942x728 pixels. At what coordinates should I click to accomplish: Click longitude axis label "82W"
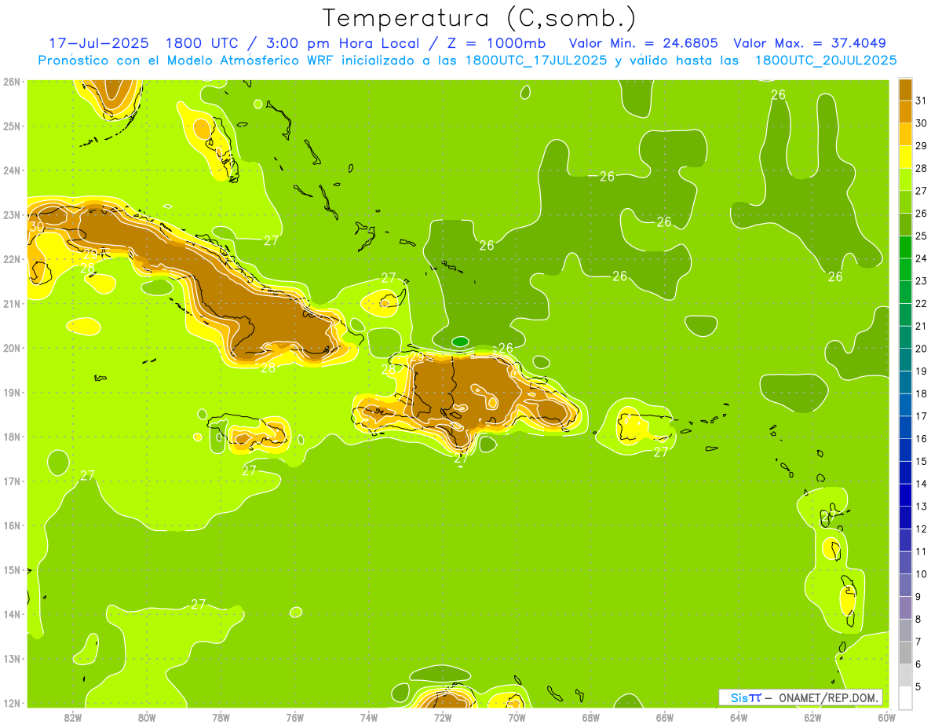pyautogui.click(x=73, y=717)
